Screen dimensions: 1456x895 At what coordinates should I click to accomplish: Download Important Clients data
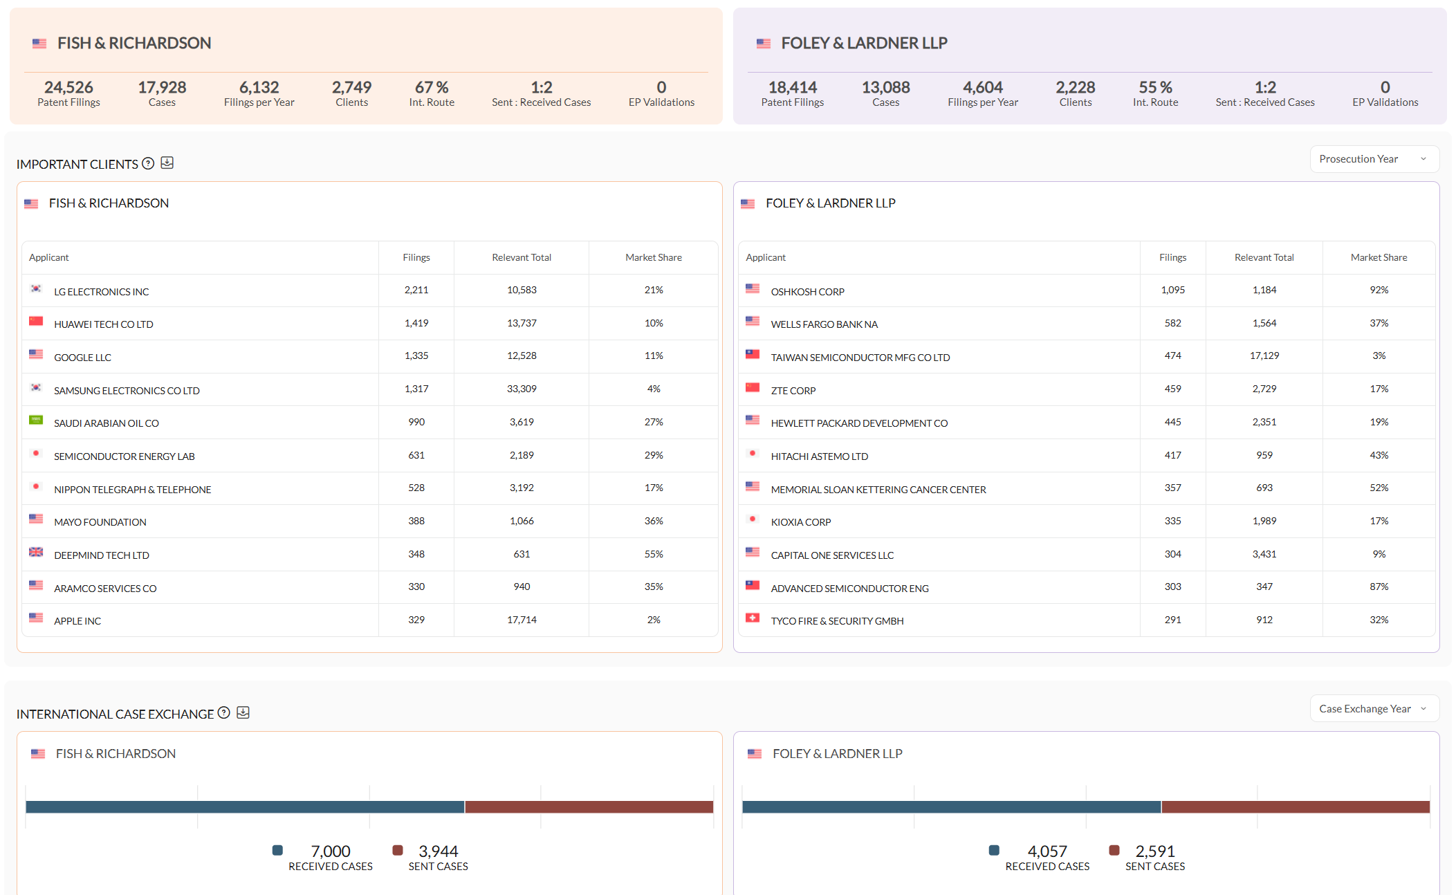coord(167,163)
